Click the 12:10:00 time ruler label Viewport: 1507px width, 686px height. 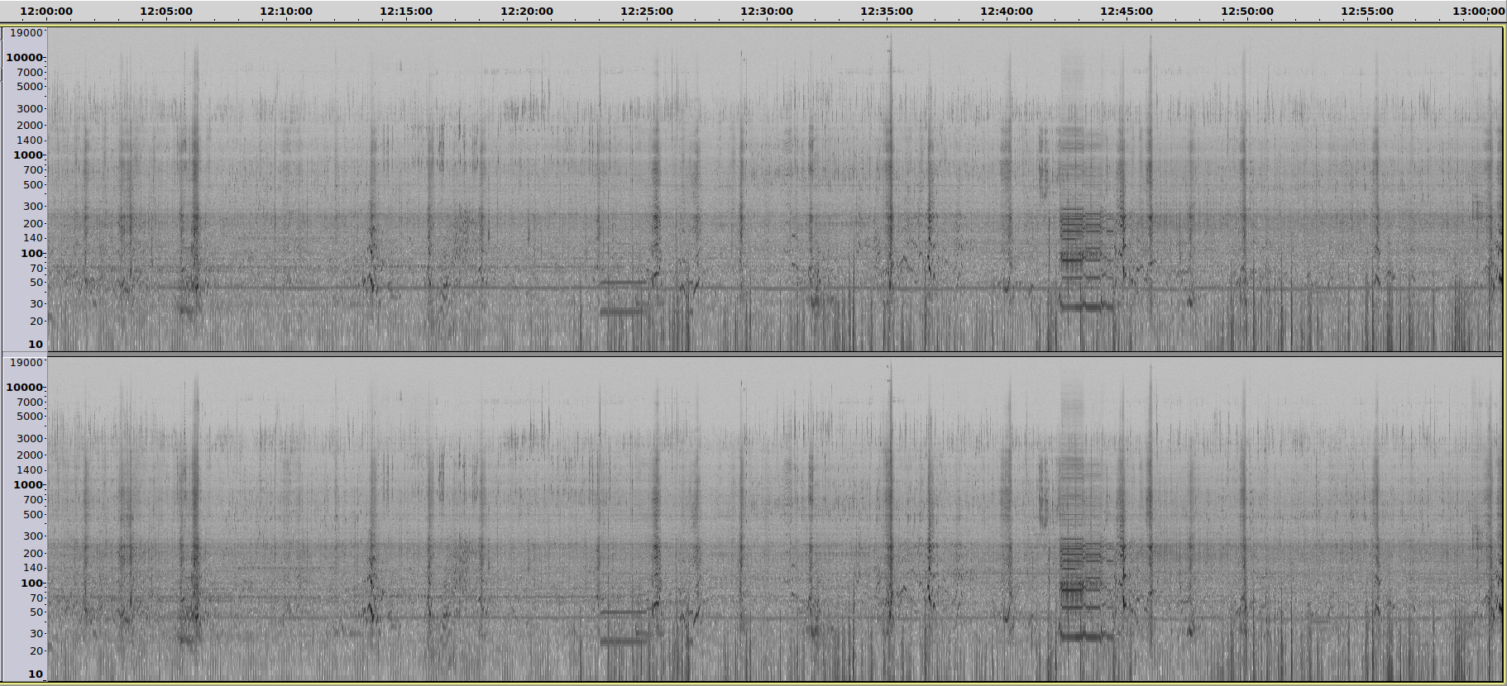point(286,12)
